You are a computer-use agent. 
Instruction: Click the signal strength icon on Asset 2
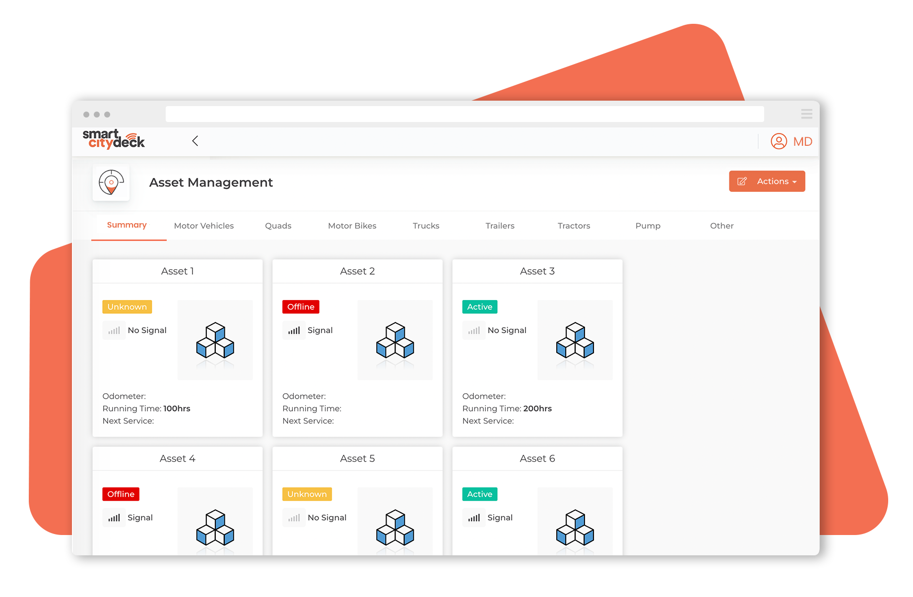pos(294,330)
